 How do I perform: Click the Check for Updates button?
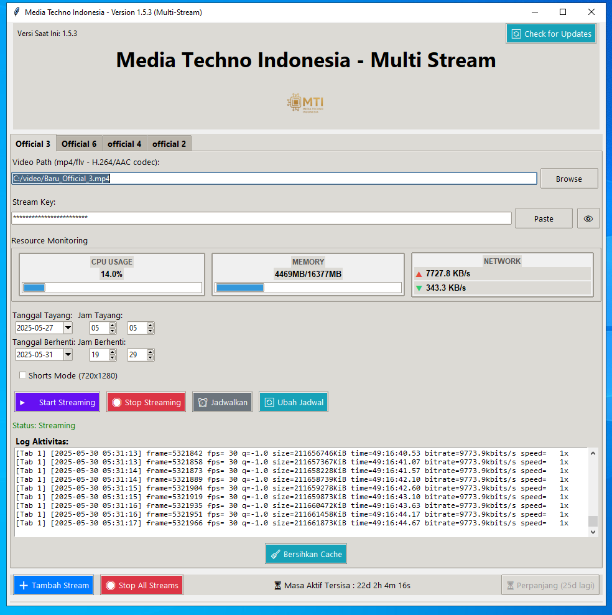coord(551,34)
